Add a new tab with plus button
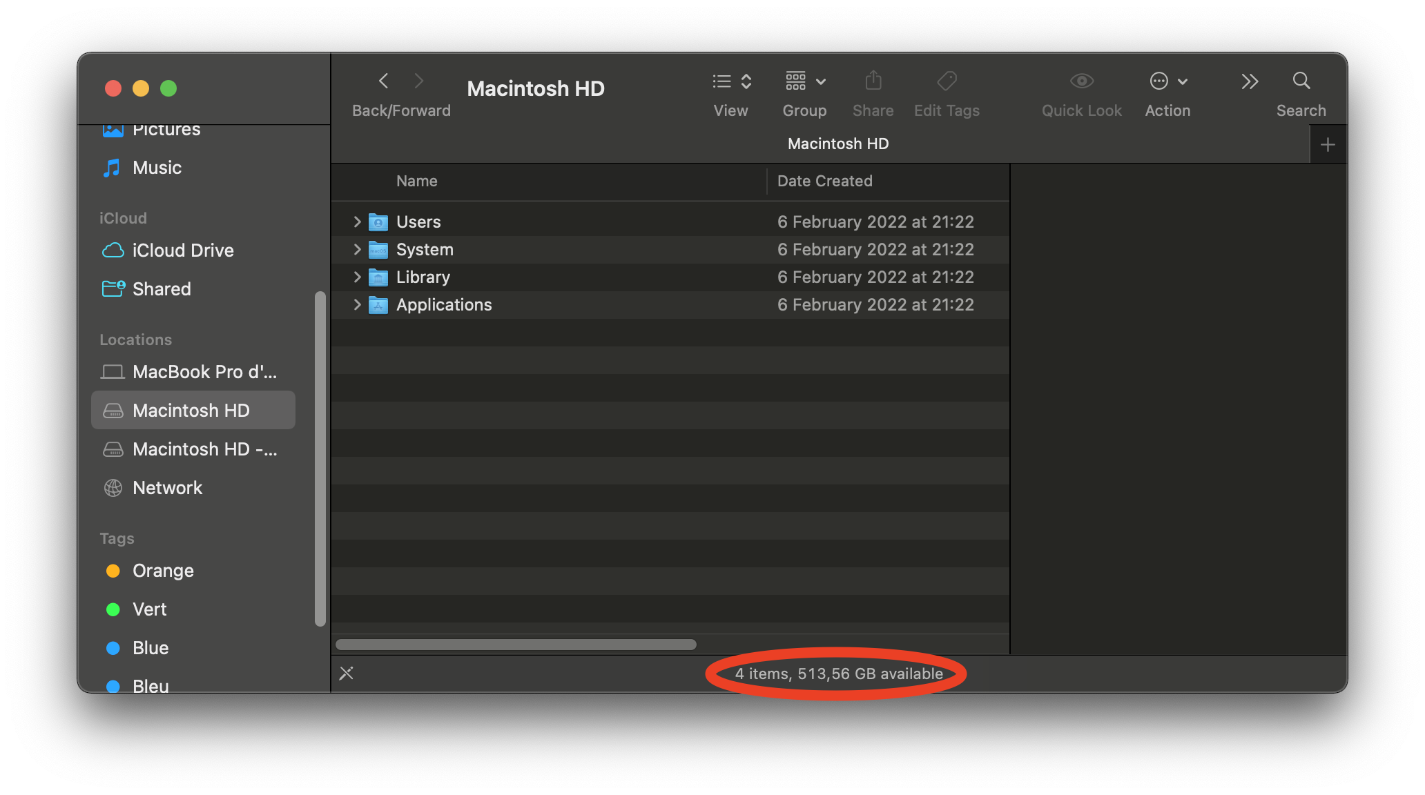 1327,145
